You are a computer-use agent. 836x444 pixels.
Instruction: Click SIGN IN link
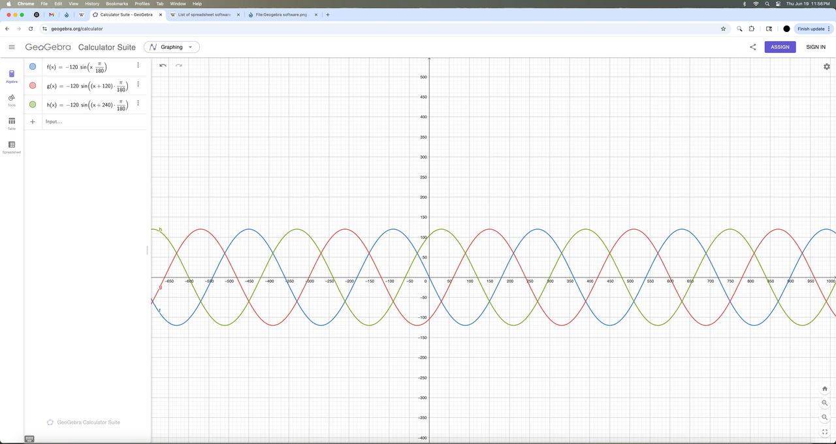point(816,47)
